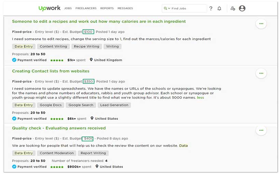Open the FREELANCERS menu
This screenshot has width=280, height=174.
point(86,8)
